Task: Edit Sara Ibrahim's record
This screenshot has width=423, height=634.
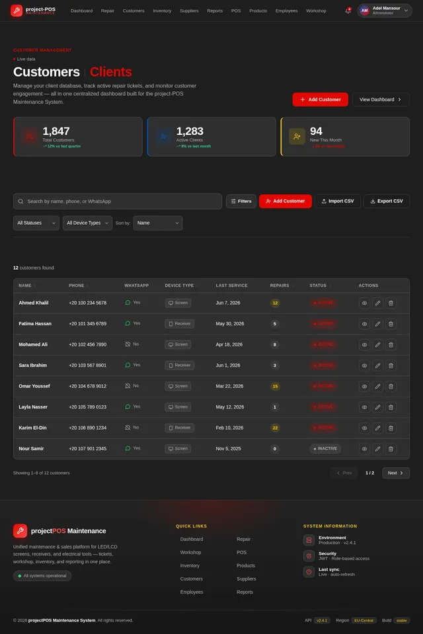Action: pos(377,366)
